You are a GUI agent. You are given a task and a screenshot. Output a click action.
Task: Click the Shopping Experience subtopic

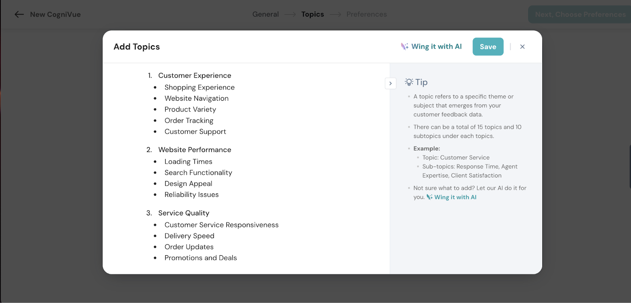coord(199,87)
